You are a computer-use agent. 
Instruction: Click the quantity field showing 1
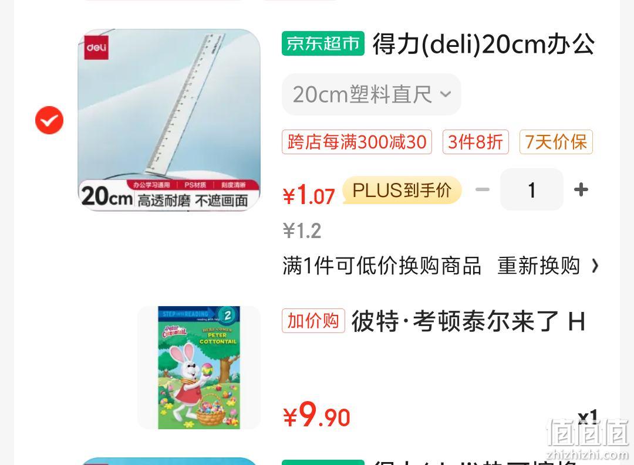coord(532,189)
